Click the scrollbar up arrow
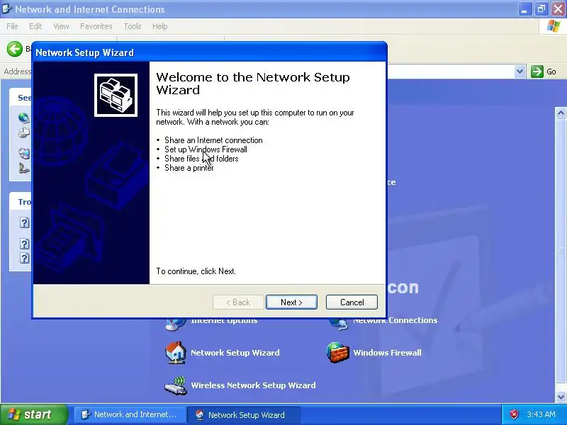Screen dimensions: 567x425 561,113
